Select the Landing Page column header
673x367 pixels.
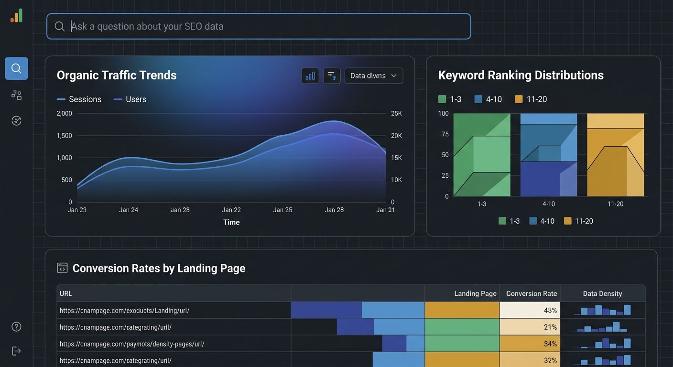475,293
